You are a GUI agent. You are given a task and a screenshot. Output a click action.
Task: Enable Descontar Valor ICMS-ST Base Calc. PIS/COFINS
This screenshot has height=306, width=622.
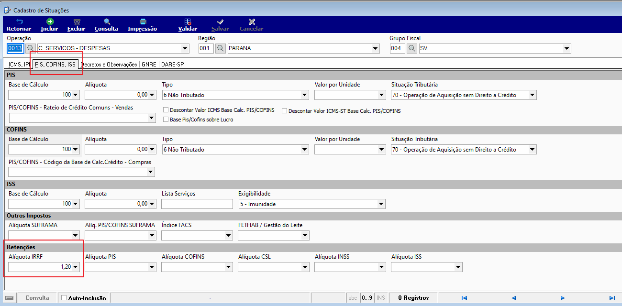click(285, 111)
